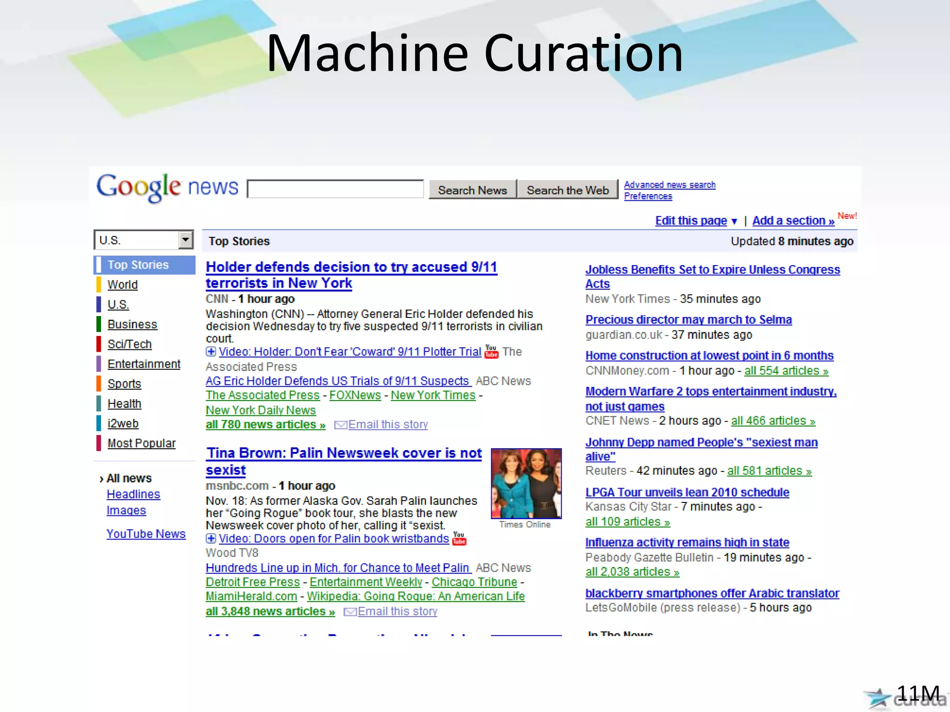Screen dimensions: 950x712
Task: Open all 780 news articles link
Action: 266,425
